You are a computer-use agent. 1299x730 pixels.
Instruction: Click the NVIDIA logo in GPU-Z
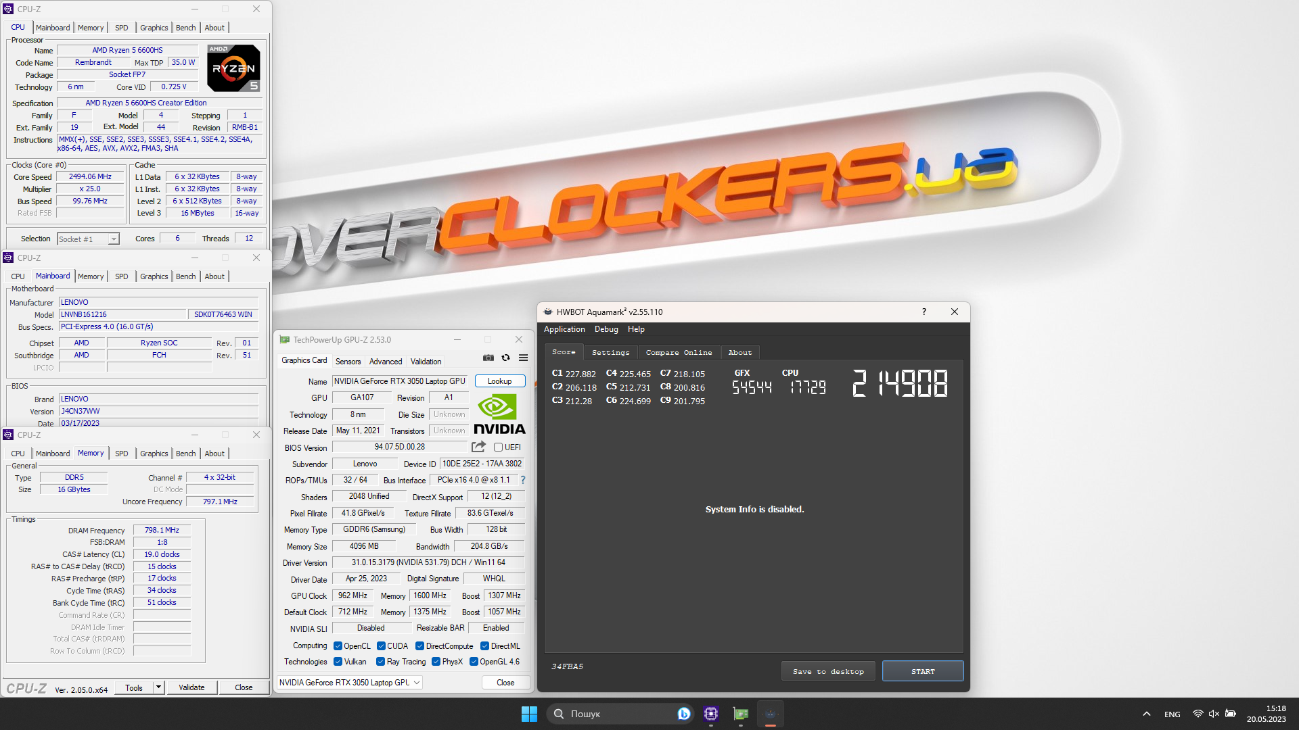tap(499, 415)
